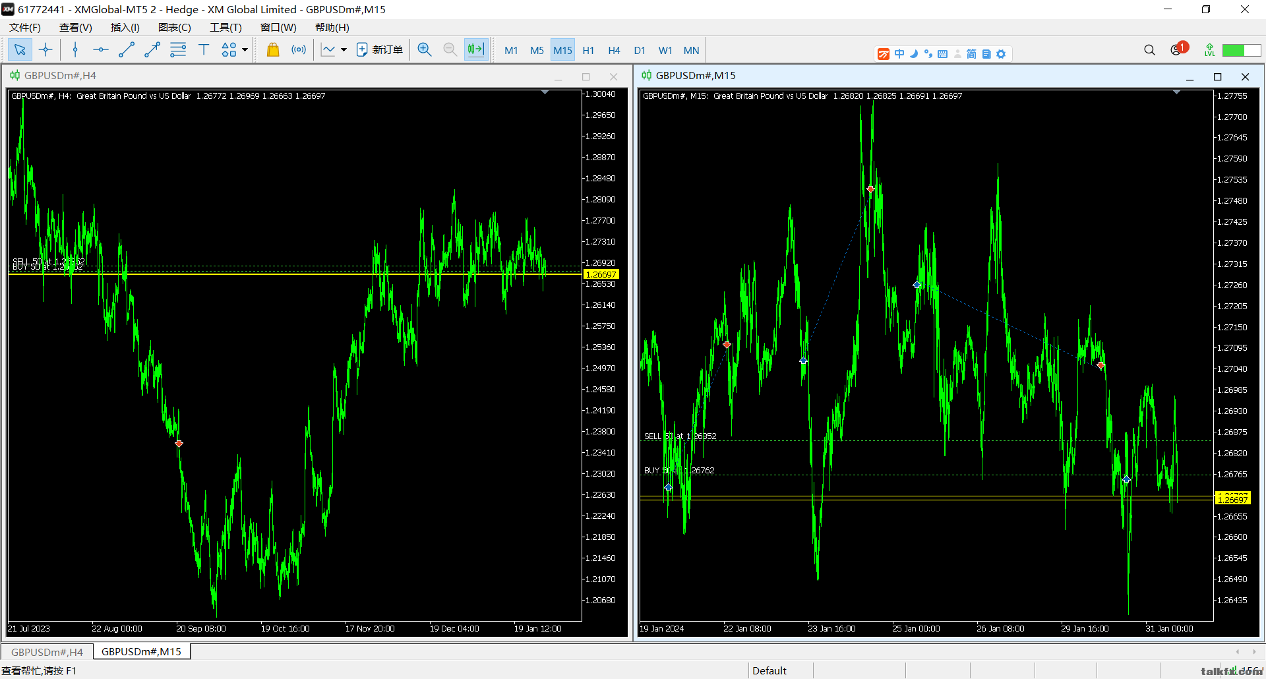The height and width of the screenshot is (679, 1266).
Task: Toggle the punctuation mode icon
Action: click(928, 54)
